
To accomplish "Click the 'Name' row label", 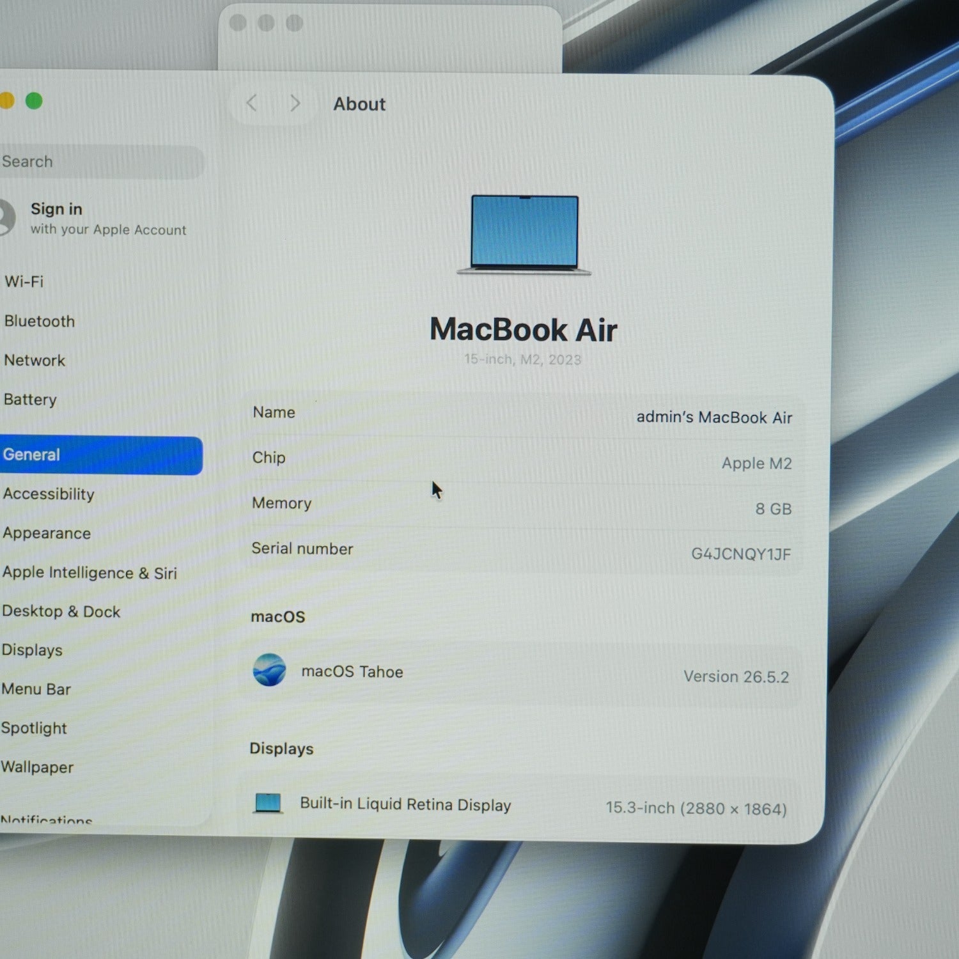I will [274, 412].
